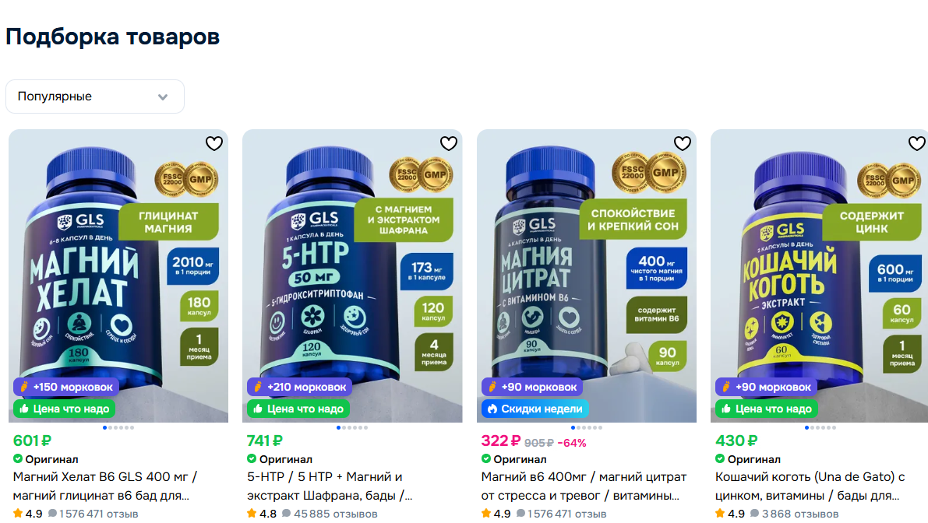Open the Популярные sorting dropdown
The height and width of the screenshot is (523, 928).
tap(95, 97)
